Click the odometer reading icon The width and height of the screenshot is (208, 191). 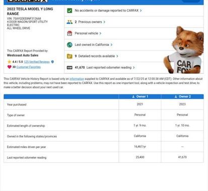click(x=70, y=68)
